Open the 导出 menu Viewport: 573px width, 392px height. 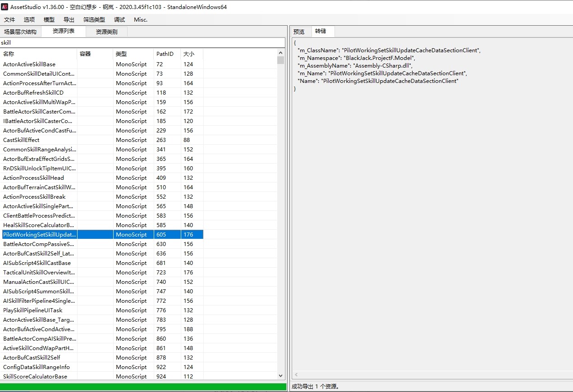[69, 20]
